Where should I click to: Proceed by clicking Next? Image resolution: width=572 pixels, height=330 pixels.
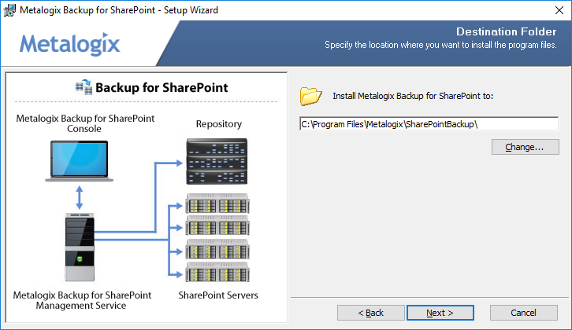pos(440,313)
